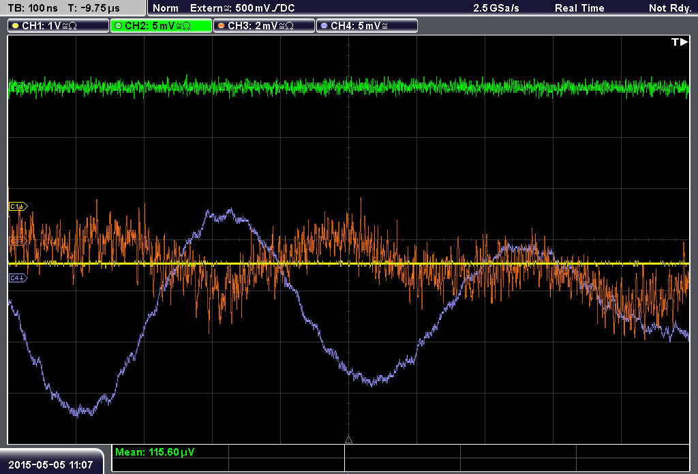Click the trigger position T arrow icon

point(680,42)
